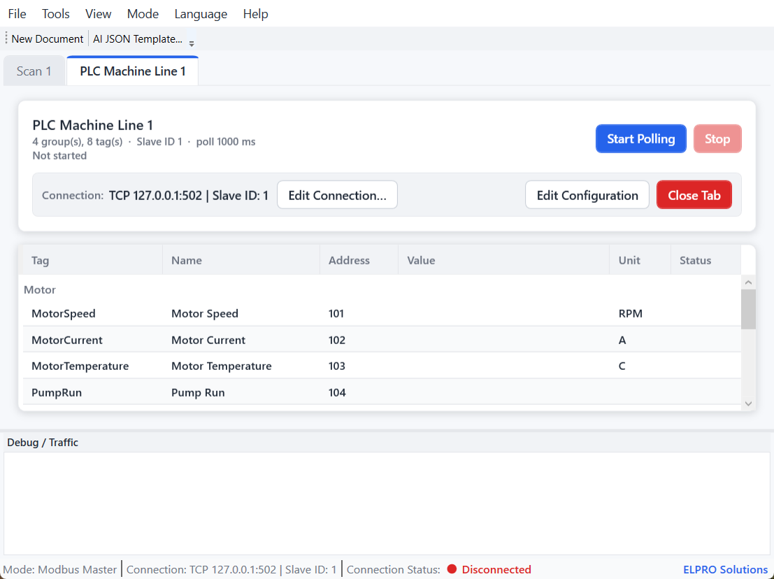Open the Tools menu

pos(55,14)
